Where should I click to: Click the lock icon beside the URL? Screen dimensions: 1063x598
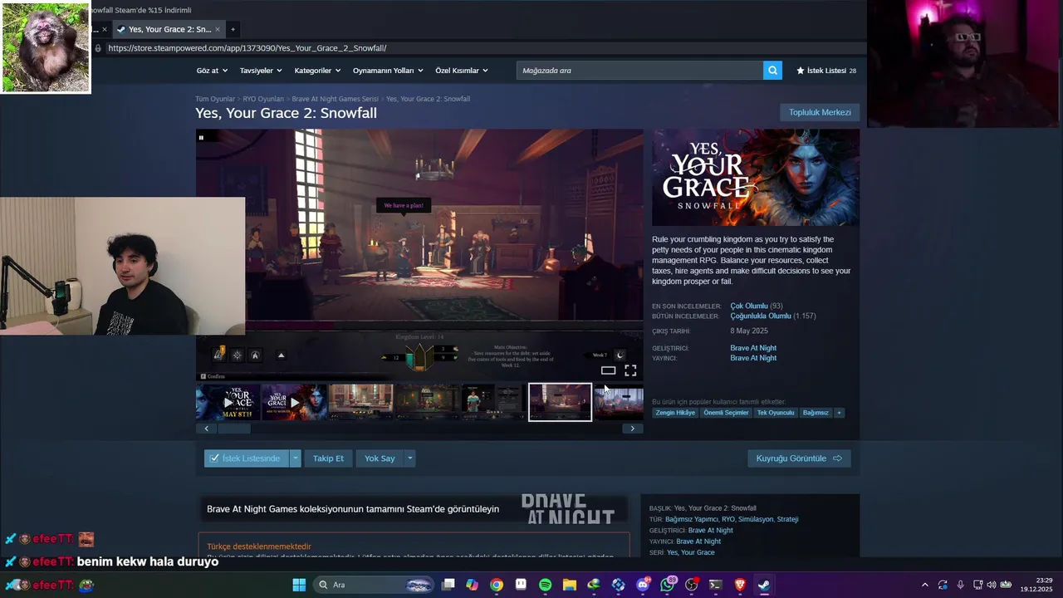point(98,48)
